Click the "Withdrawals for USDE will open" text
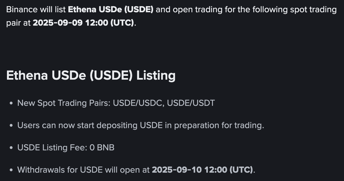344x181 pixels. (83, 170)
